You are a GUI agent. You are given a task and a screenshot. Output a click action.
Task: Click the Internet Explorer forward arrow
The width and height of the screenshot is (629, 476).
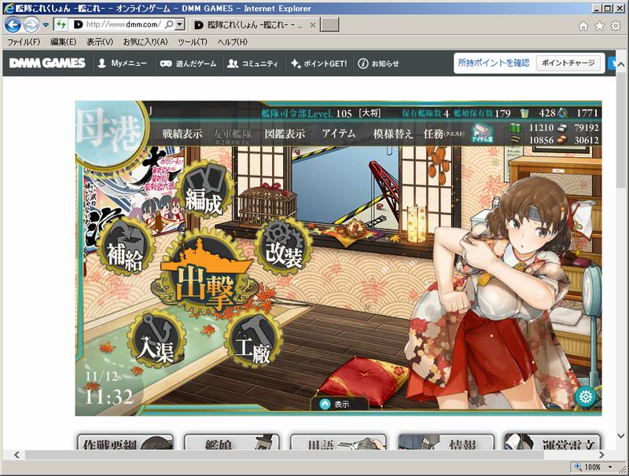coord(31,25)
